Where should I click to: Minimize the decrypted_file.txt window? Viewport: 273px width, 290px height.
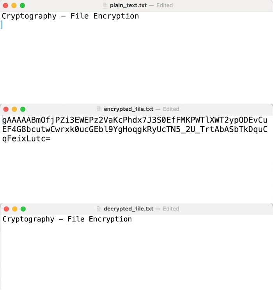tap(14, 209)
